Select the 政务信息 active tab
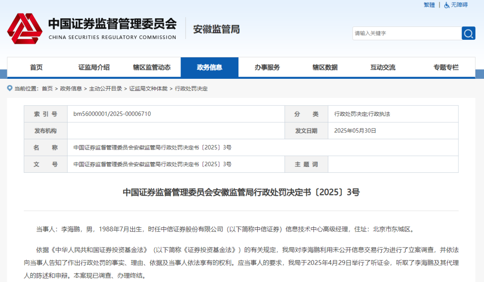The height and width of the screenshot is (282, 484). 210,67
